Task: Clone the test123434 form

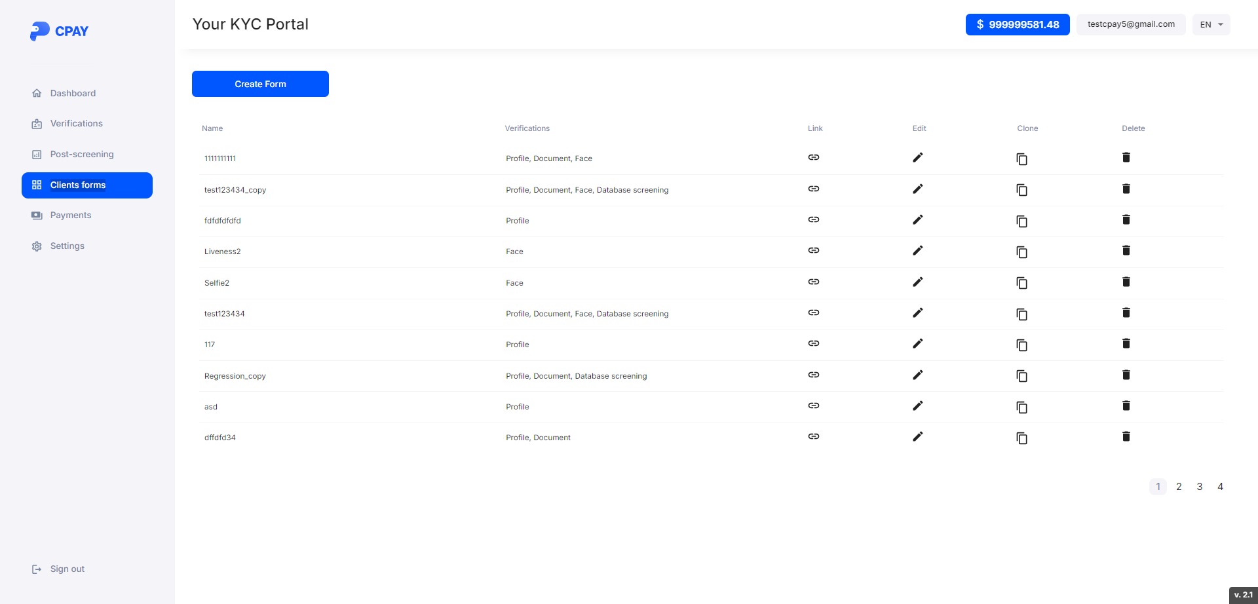Action: click(x=1021, y=314)
